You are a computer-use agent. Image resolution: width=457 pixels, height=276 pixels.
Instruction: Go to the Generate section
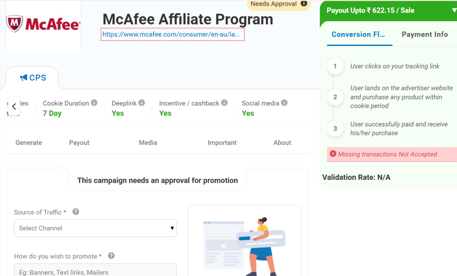(x=29, y=143)
